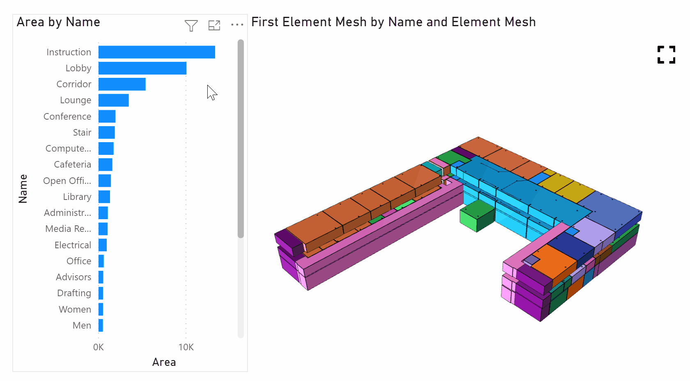Click the 'Open Offi...' axis label

pyautogui.click(x=67, y=181)
